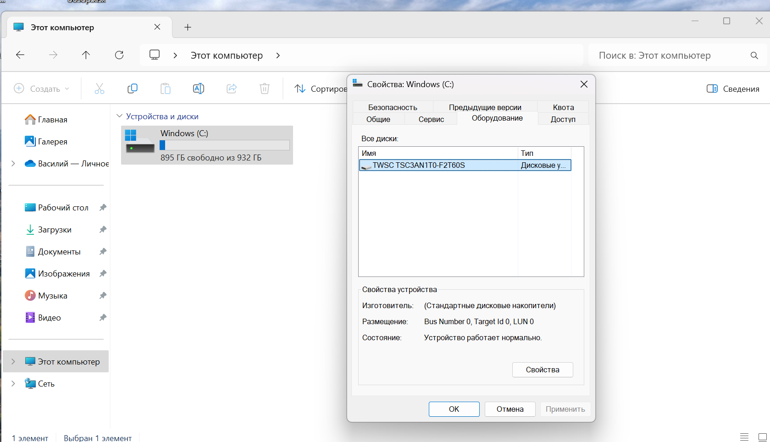Click the Cut scissors icon
Image resolution: width=770 pixels, height=442 pixels.
point(100,88)
